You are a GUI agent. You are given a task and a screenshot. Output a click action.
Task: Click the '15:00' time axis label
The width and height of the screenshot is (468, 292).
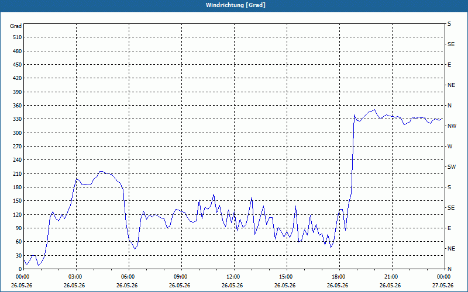click(287, 276)
